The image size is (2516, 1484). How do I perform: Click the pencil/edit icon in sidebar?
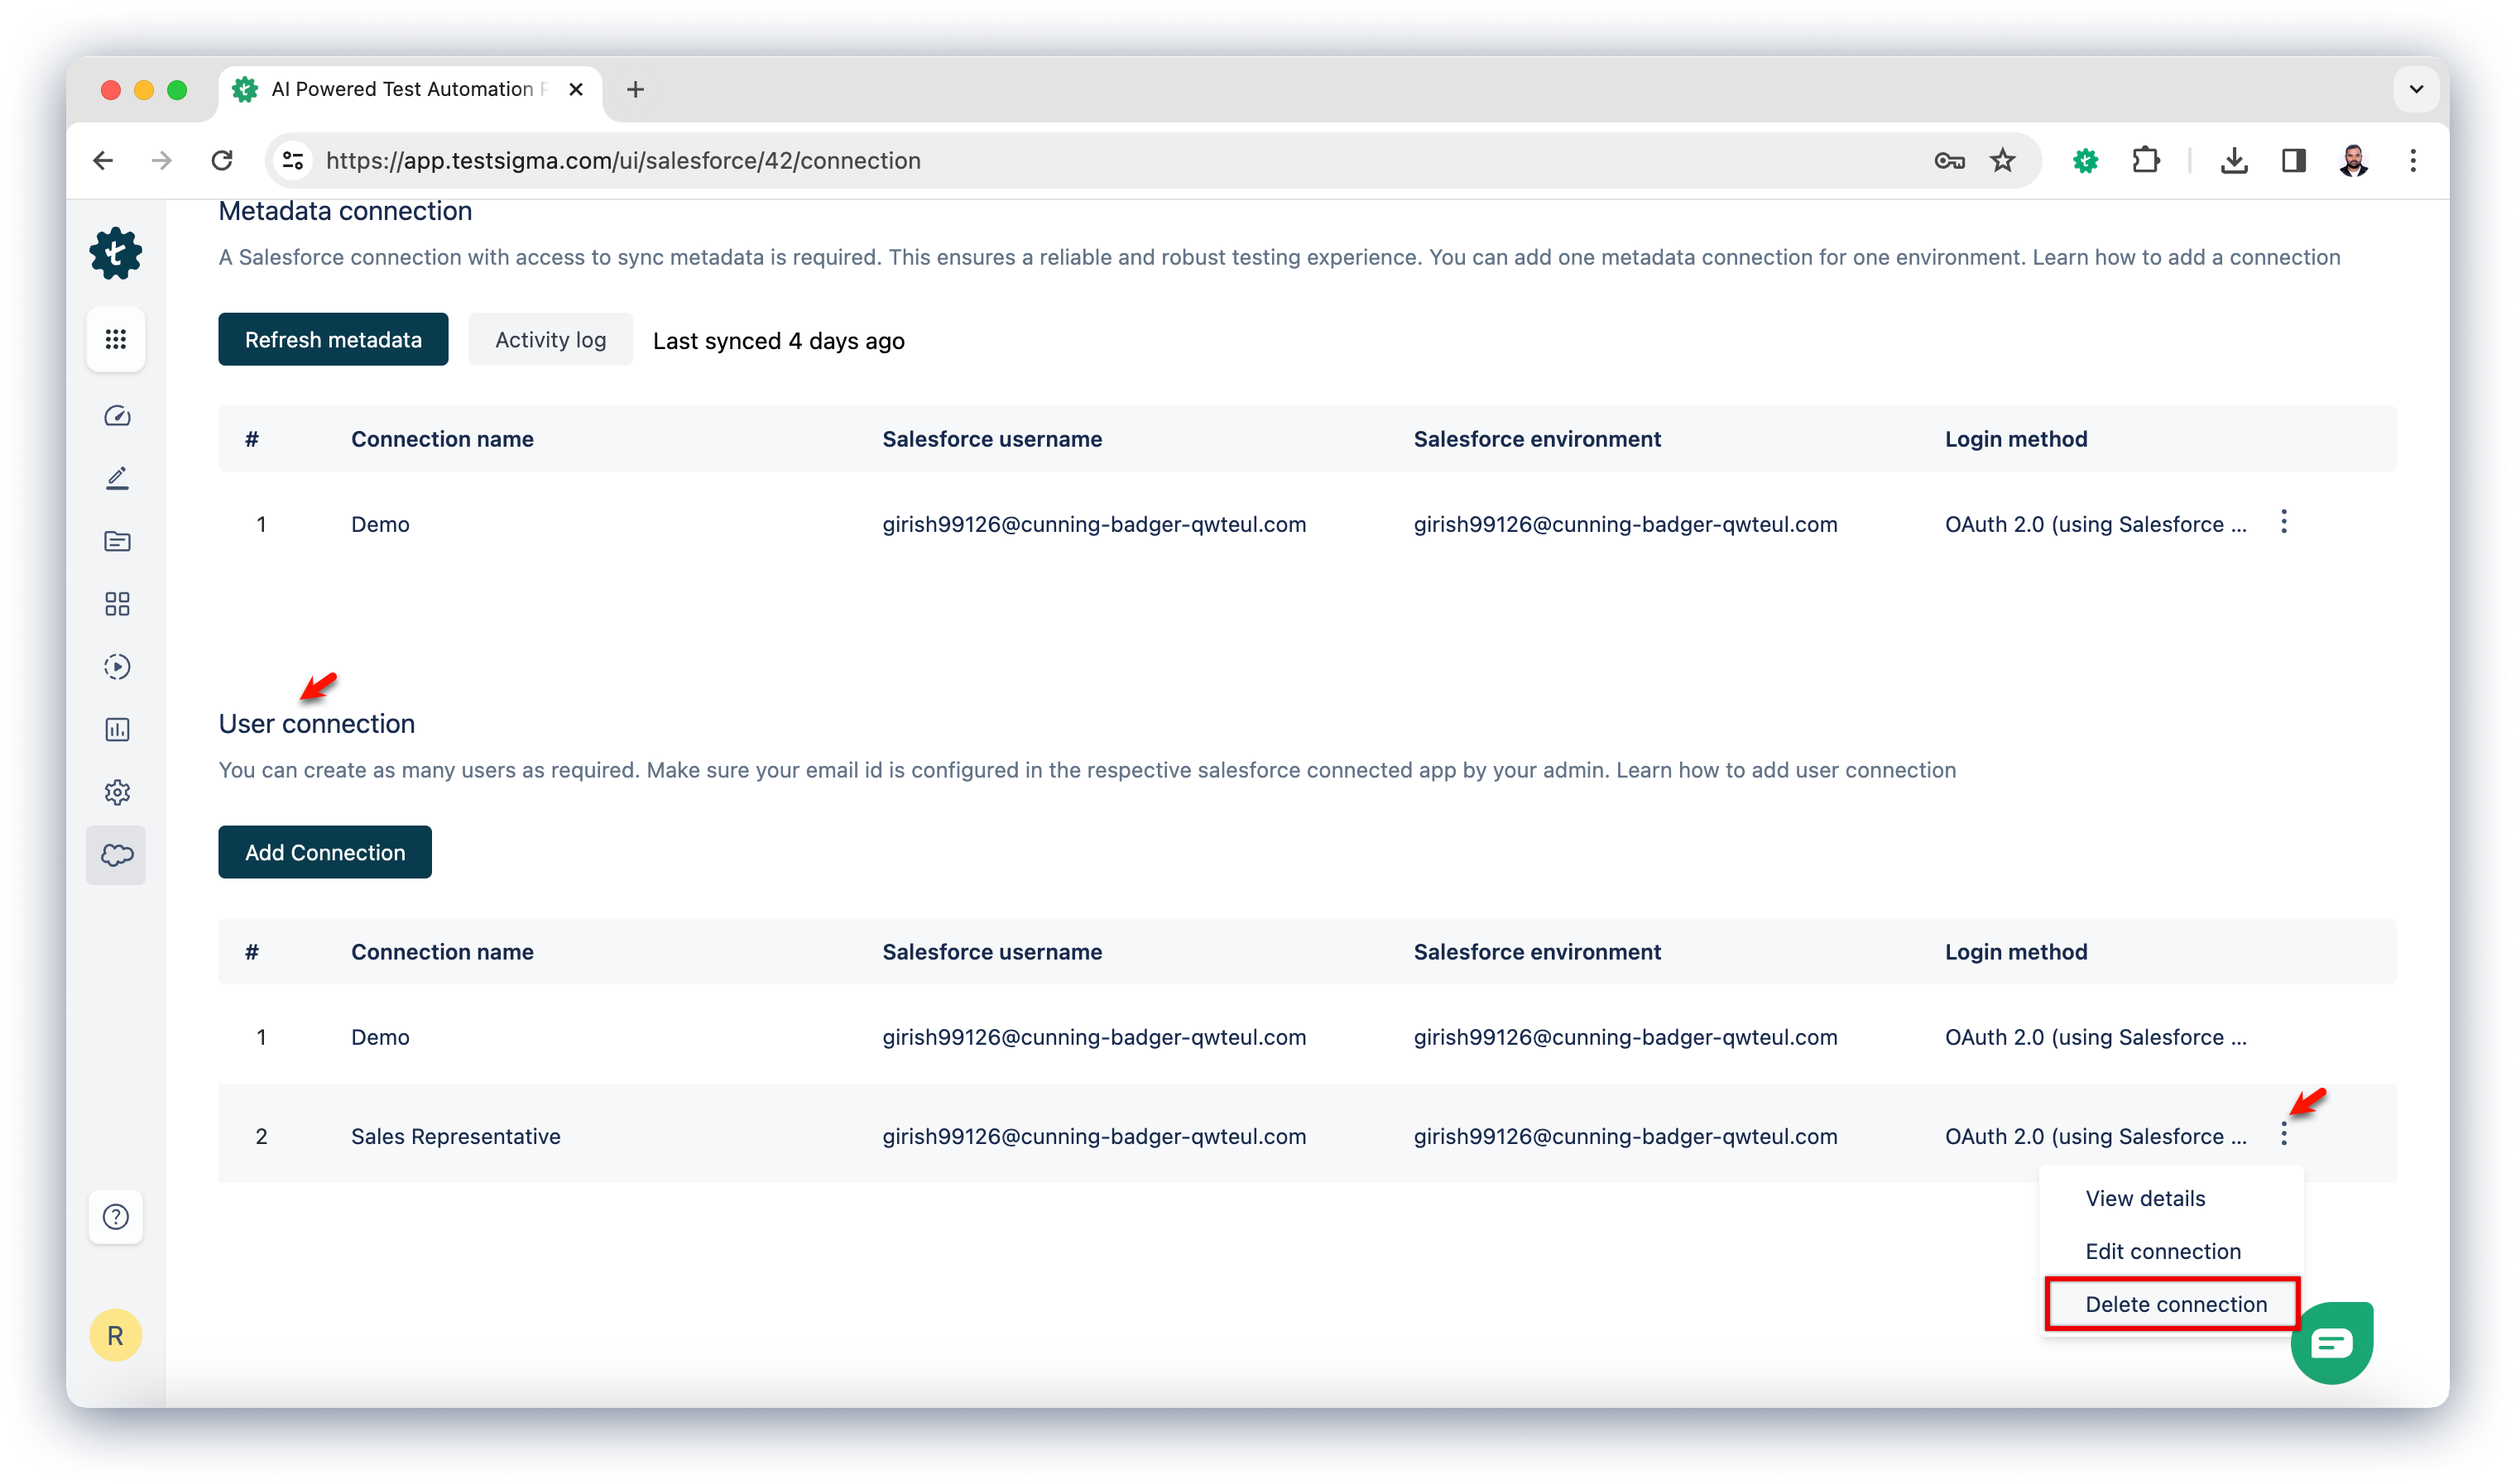point(115,477)
